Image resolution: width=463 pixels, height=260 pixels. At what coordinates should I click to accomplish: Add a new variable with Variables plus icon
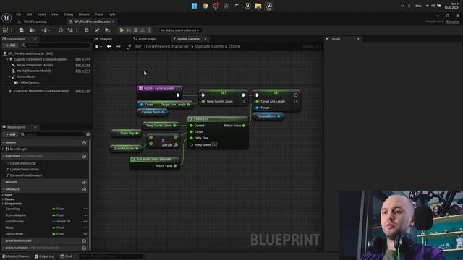[84, 189]
